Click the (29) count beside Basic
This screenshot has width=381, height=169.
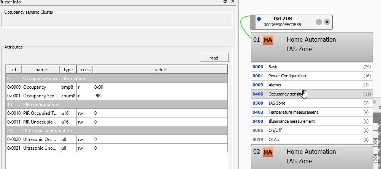(367, 67)
